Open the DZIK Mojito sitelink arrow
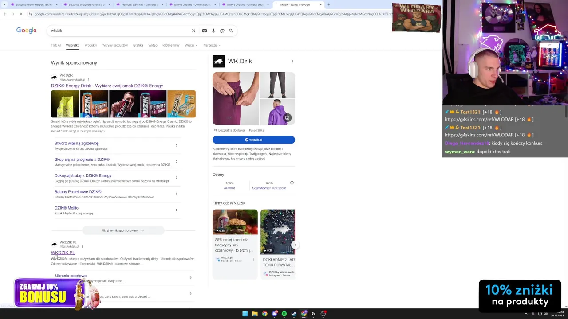The image size is (568, 319). click(177, 210)
